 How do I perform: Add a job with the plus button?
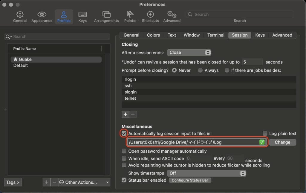[x=125, y=114]
